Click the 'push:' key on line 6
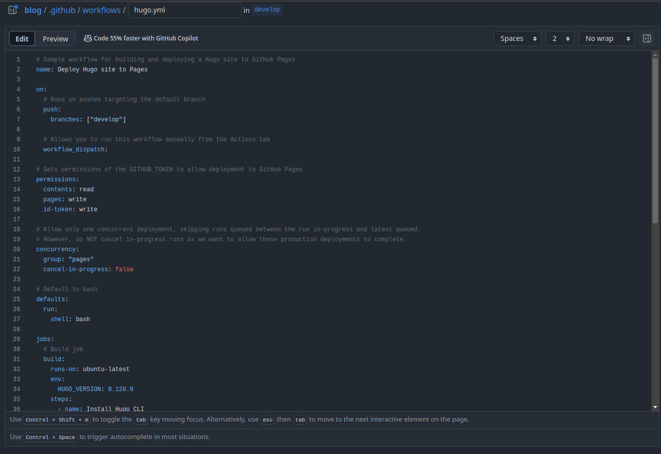This screenshot has width=661, height=454. point(52,109)
